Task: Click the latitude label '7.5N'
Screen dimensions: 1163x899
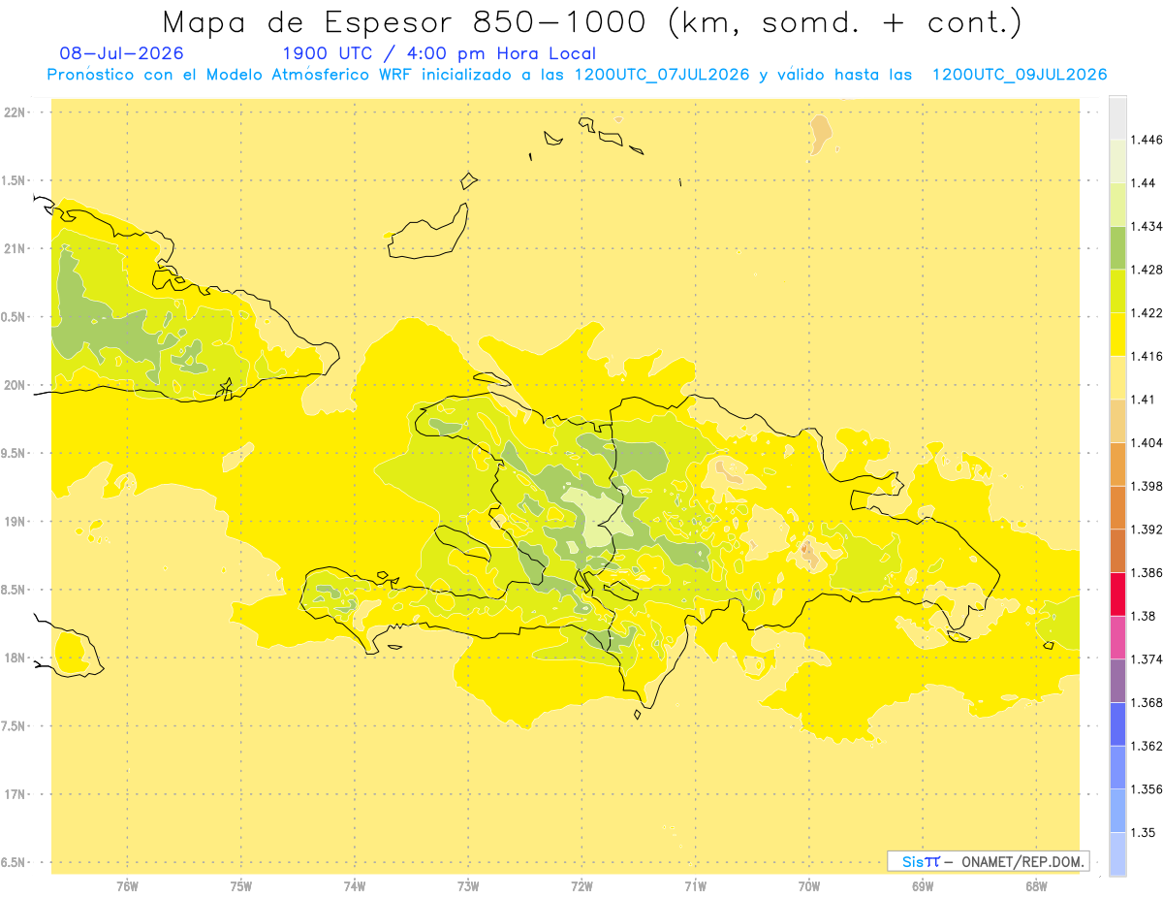Action: (14, 725)
